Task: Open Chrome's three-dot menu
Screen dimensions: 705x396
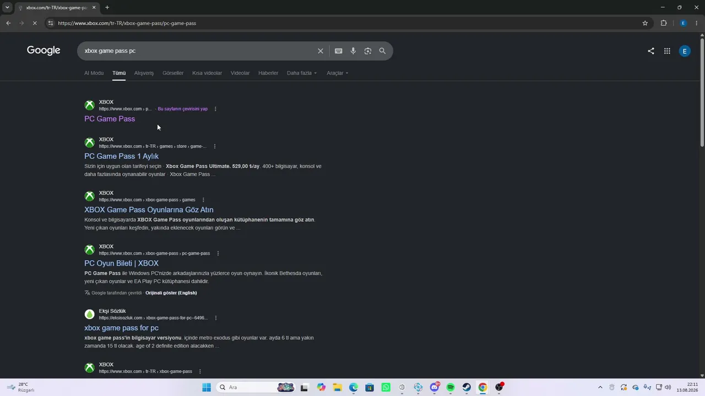Action: click(x=697, y=23)
